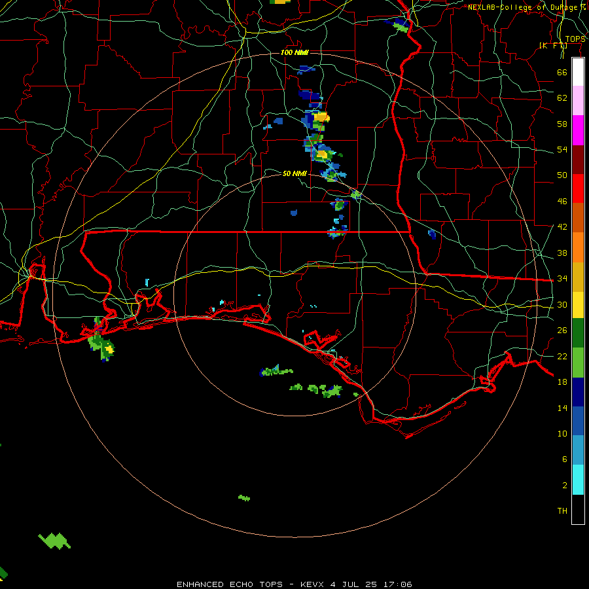589x589 pixels.
Task: Pick the navy swatch between 18 and 14
Action: (x=578, y=392)
